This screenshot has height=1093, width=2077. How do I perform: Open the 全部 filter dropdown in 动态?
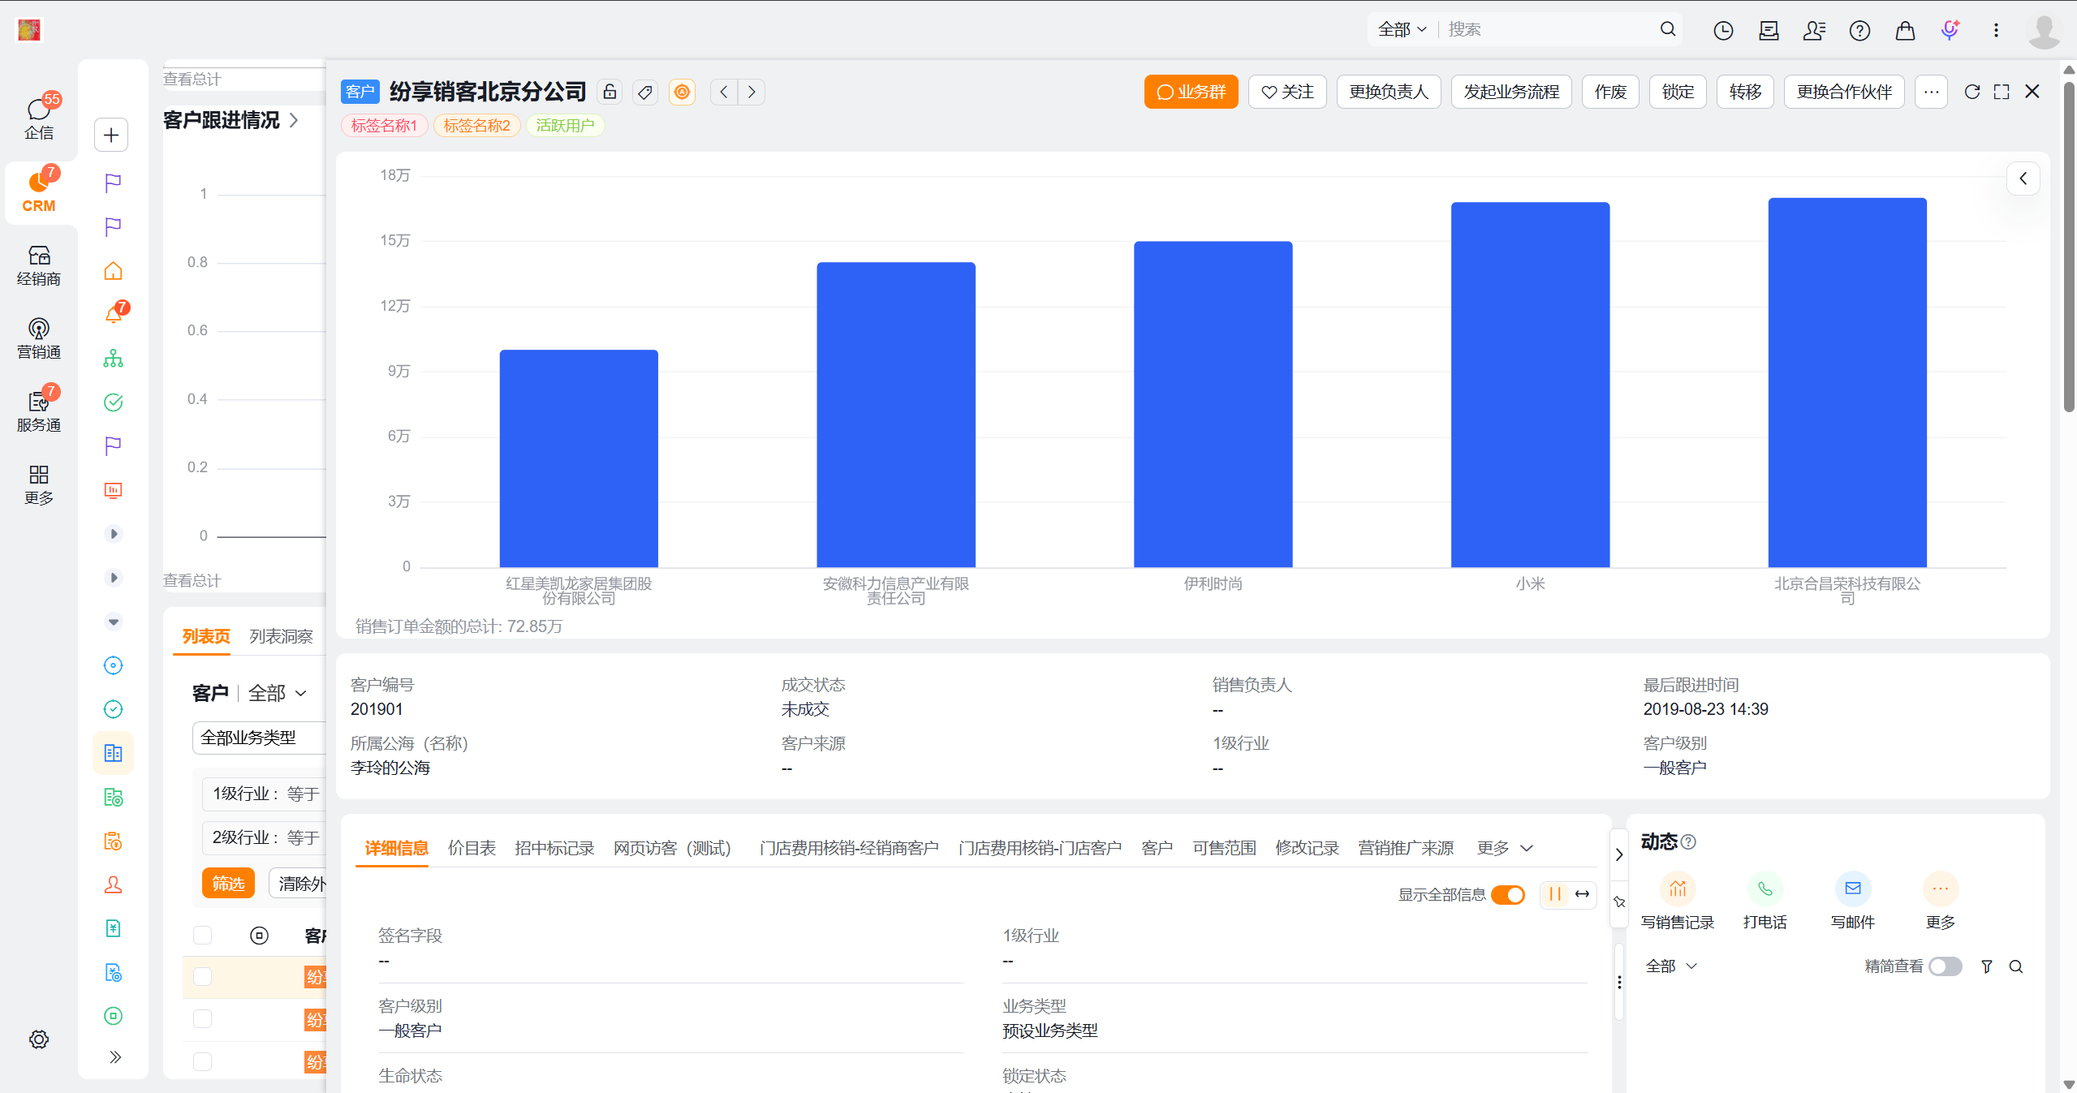tap(1671, 966)
